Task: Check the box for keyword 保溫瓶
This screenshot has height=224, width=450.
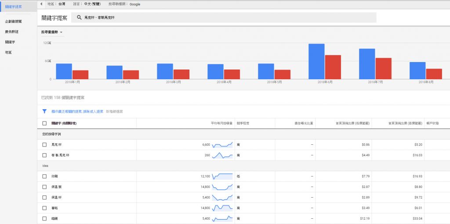Action: click(x=44, y=187)
